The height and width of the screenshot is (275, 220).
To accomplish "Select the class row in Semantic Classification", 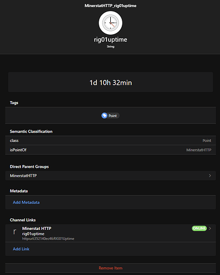I will point(110,140).
